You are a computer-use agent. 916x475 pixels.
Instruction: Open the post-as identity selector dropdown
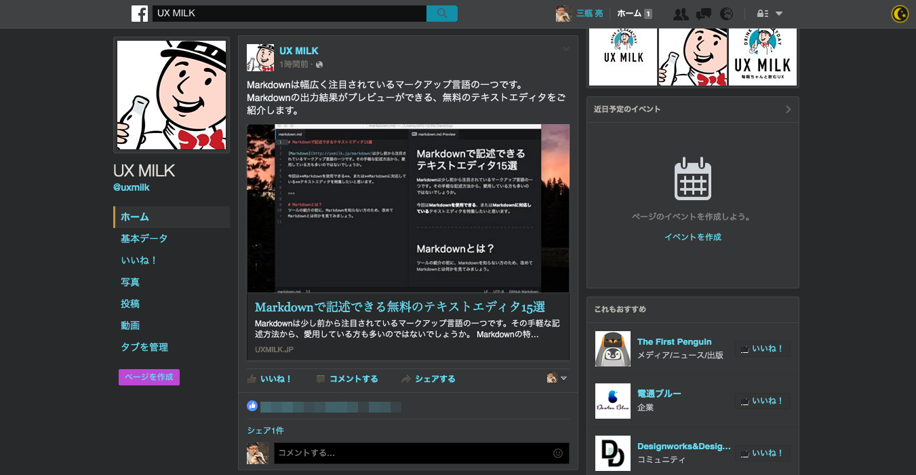[x=557, y=379]
